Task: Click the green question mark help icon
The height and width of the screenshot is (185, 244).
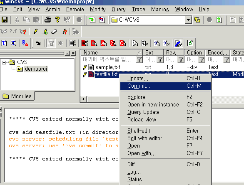Action: click(219, 20)
